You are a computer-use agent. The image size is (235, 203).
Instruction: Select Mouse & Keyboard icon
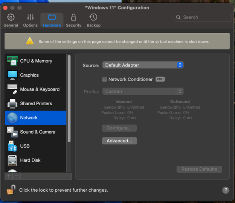point(12,89)
